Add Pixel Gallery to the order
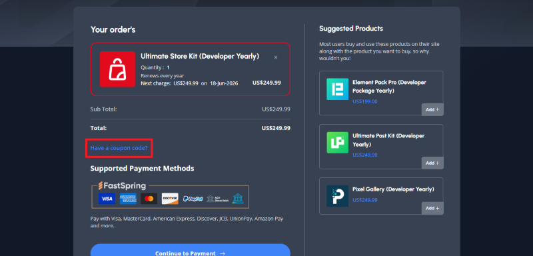This screenshot has width=533, height=256. (x=432, y=208)
